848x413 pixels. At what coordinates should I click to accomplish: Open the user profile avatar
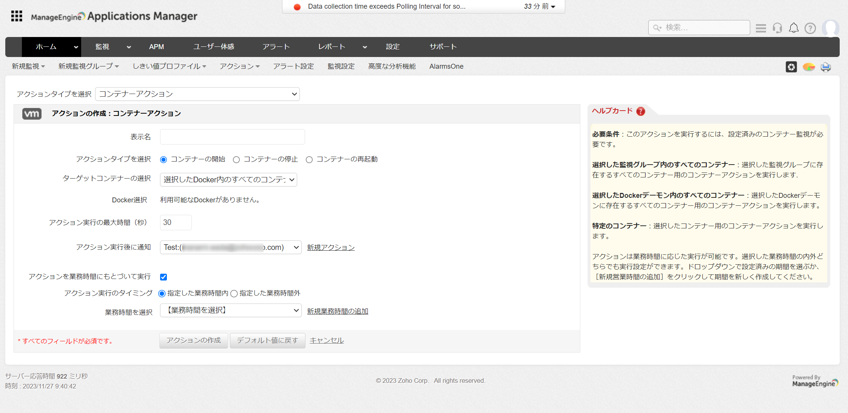click(830, 28)
